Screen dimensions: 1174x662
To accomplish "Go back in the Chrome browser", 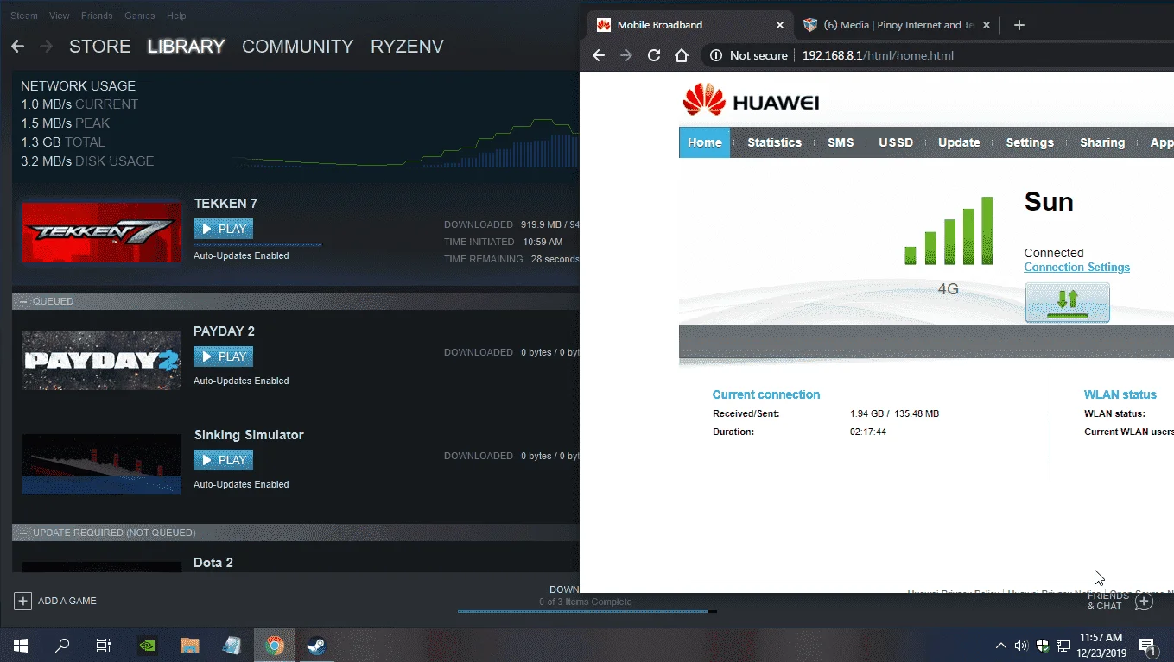I will click(x=599, y=55).
